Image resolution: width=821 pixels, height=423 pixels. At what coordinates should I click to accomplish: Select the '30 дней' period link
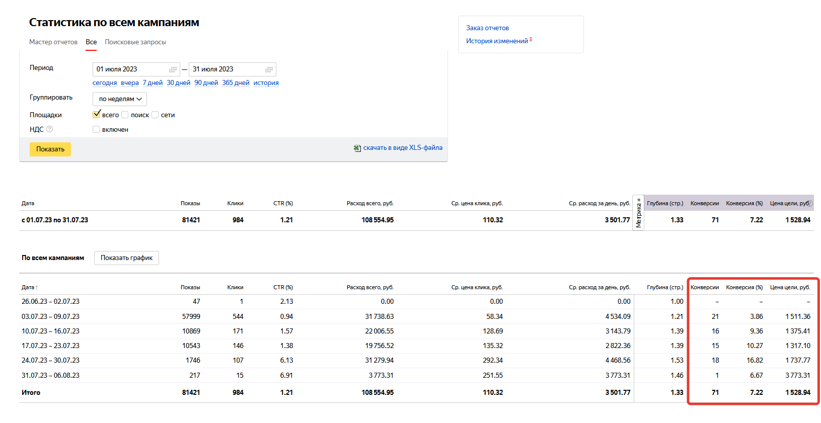179,83
